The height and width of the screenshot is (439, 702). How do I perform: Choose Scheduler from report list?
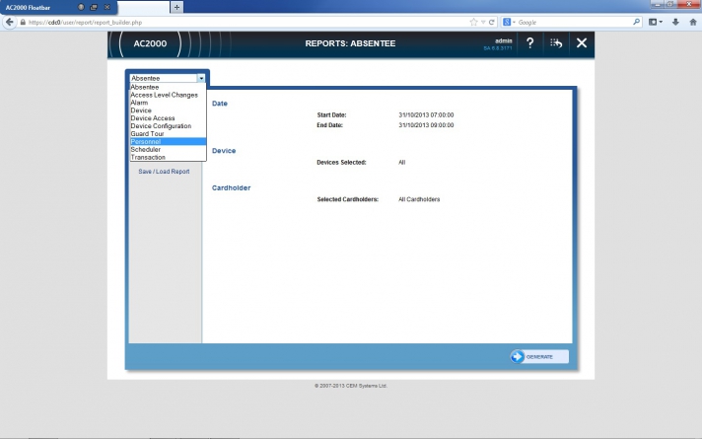(x=168, y=149)
